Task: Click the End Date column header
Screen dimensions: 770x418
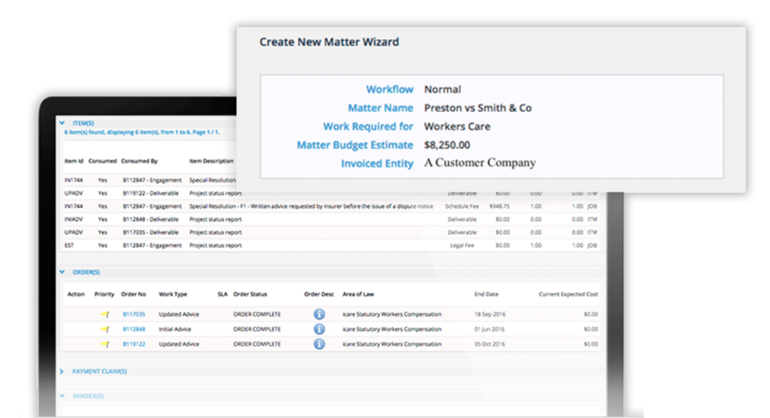Action: 486,294
